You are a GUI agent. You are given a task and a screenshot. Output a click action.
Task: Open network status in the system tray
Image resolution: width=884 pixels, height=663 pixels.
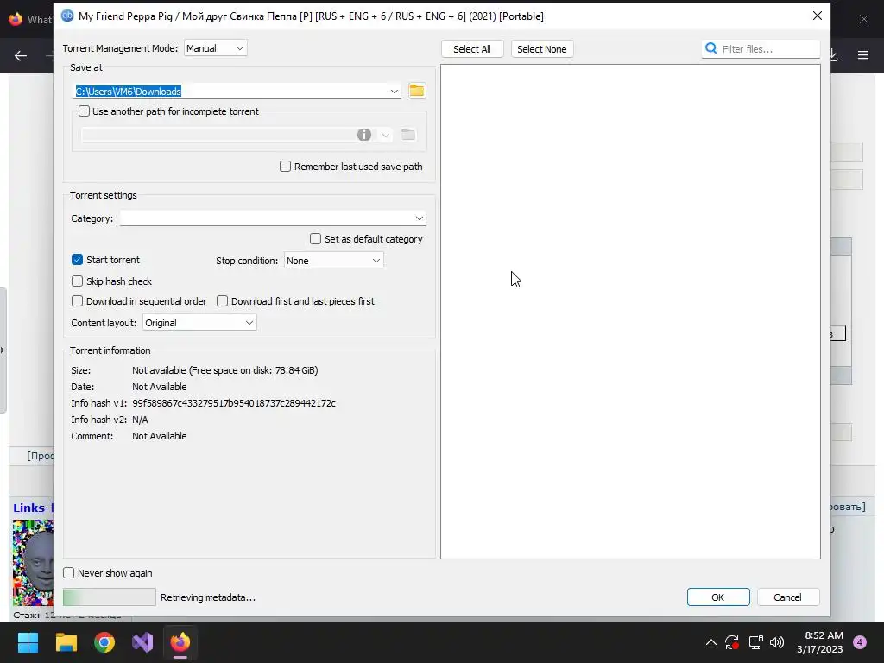(755, 642)
